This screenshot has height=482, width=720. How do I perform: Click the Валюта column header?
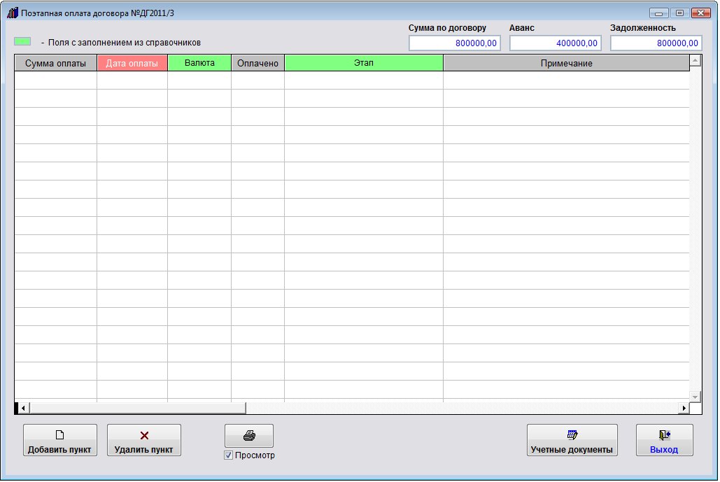pyautogui.click(x=199, y=63)
